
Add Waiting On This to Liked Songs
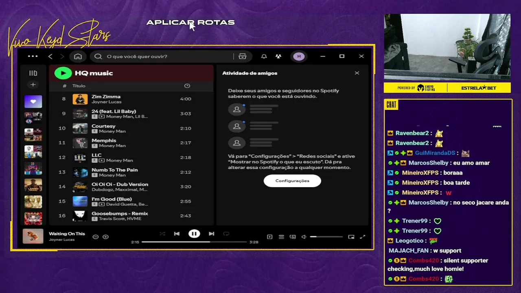(x=105, y=236)
